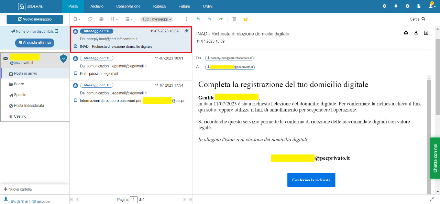440x204 pixels.
Task: Open notifications bell icon
Action: (396, 6)
